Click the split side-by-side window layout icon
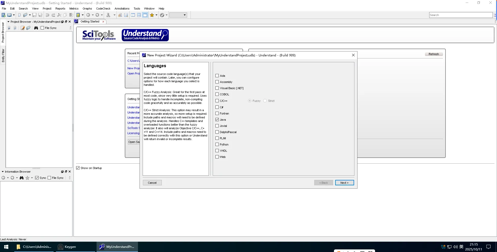497x252 pixels. [133, 15]
